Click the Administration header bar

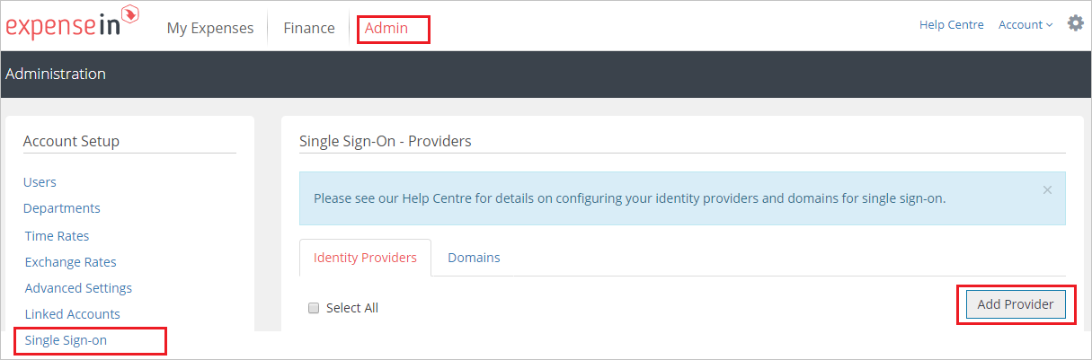[546, 75]
